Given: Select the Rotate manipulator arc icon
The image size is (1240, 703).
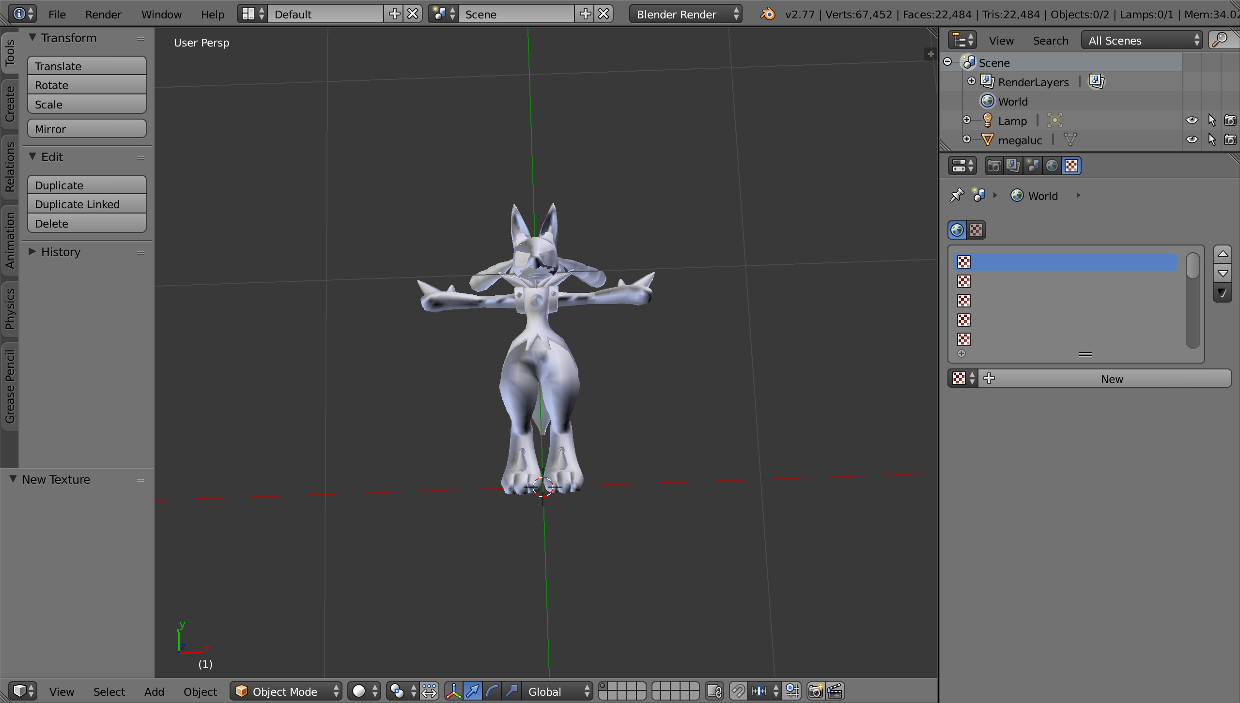Looking at the screenshot, I should [x=492, y=691].
